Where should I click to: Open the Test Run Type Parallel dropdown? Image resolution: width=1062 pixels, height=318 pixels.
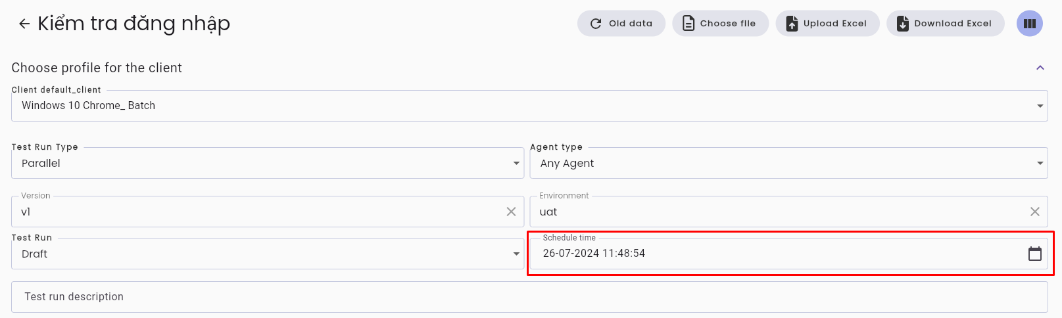267,163
